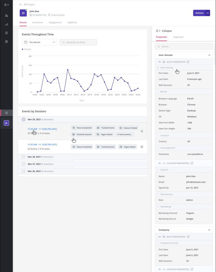This screenshot has height=272, width=216.
Task: Click the layers stack icon in sidebar
Action: pos(6,33)
